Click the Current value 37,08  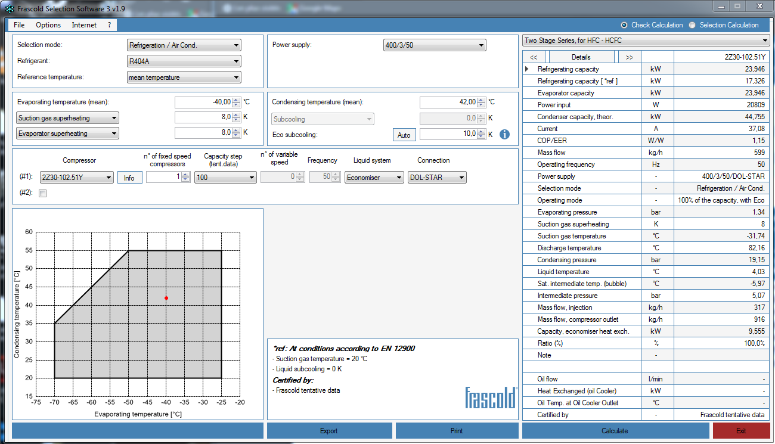pyautogui.click(x=722, y=129)
